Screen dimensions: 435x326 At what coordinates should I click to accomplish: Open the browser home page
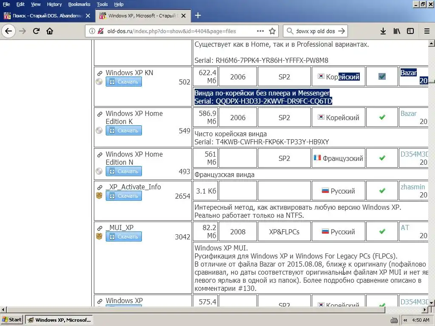[50, 31]
